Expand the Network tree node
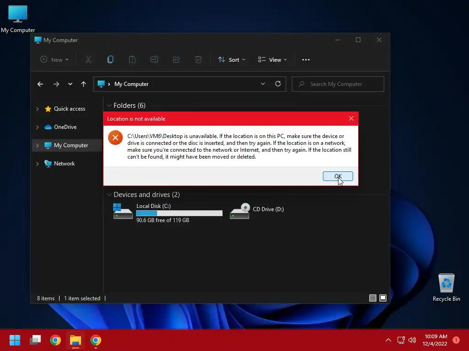This screenshot has width=469, height=351. pyautogui.click(x=38, y=164)
